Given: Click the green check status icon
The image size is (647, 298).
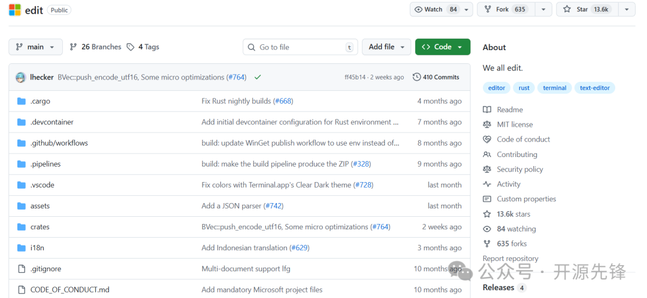Looking at the screenshot, I should [x=258, y=77].
